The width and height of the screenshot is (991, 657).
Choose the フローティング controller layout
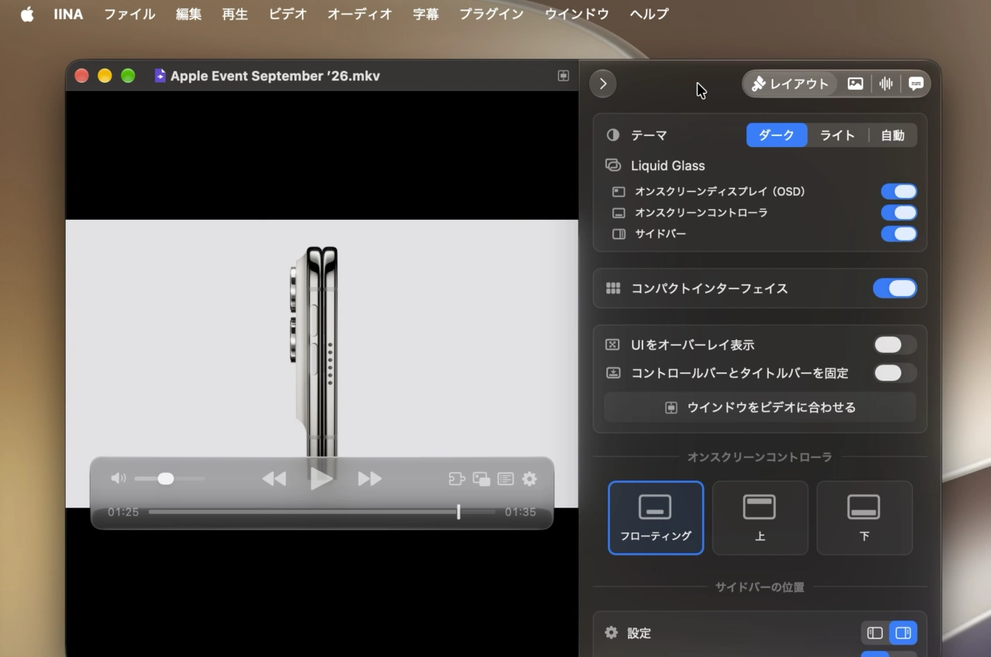tap(656, 518)
